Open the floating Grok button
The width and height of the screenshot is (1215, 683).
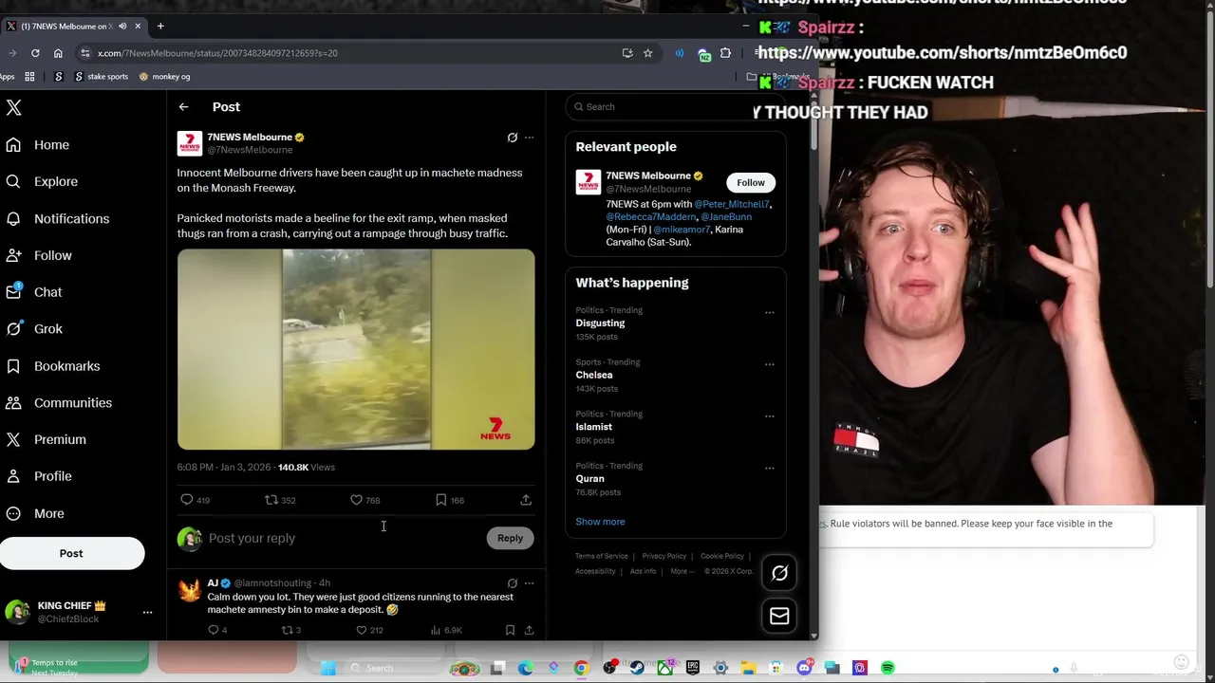click(x=779, y=573)
